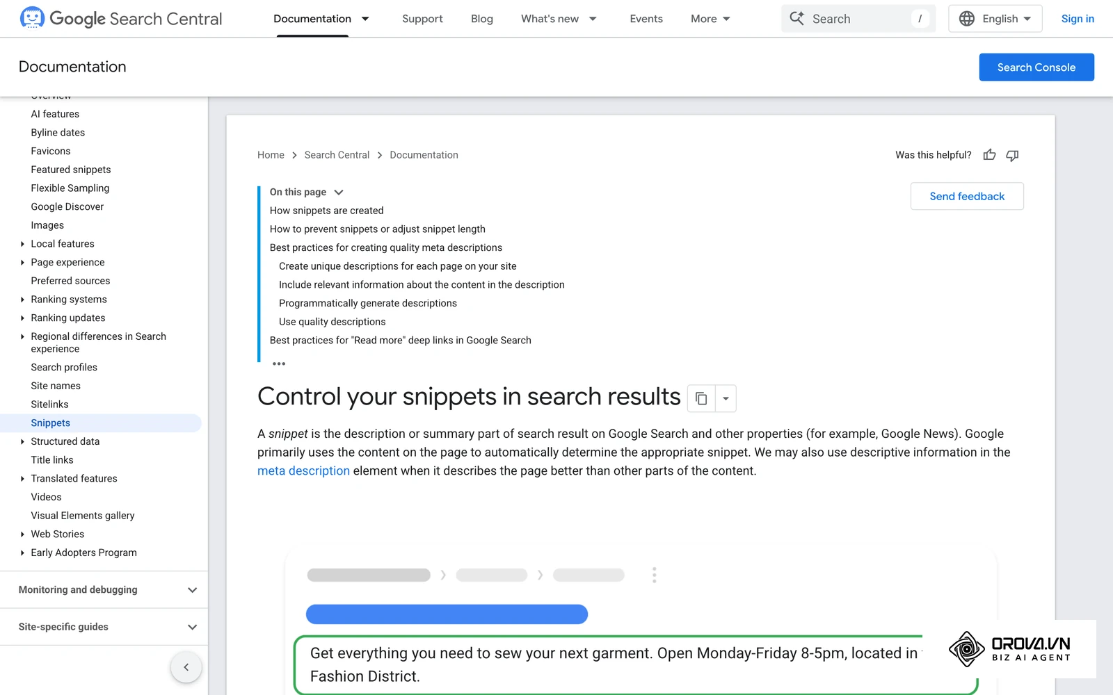This screenshot has width=1113, height=695.
Task: Open the dropdown arrow next to the copy icon
Action: [x=726, y=398]
